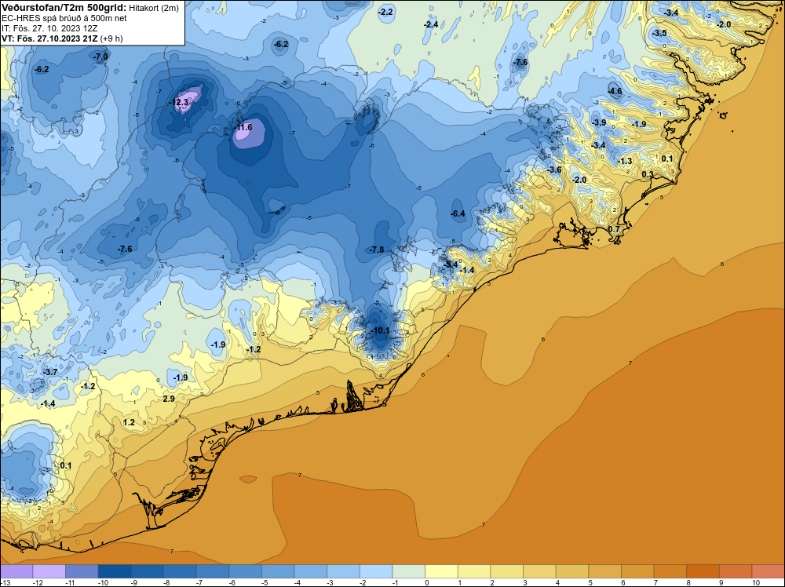Click the -2.4 temperature value
The image size is (785, 587).
(x=430, y=24)
